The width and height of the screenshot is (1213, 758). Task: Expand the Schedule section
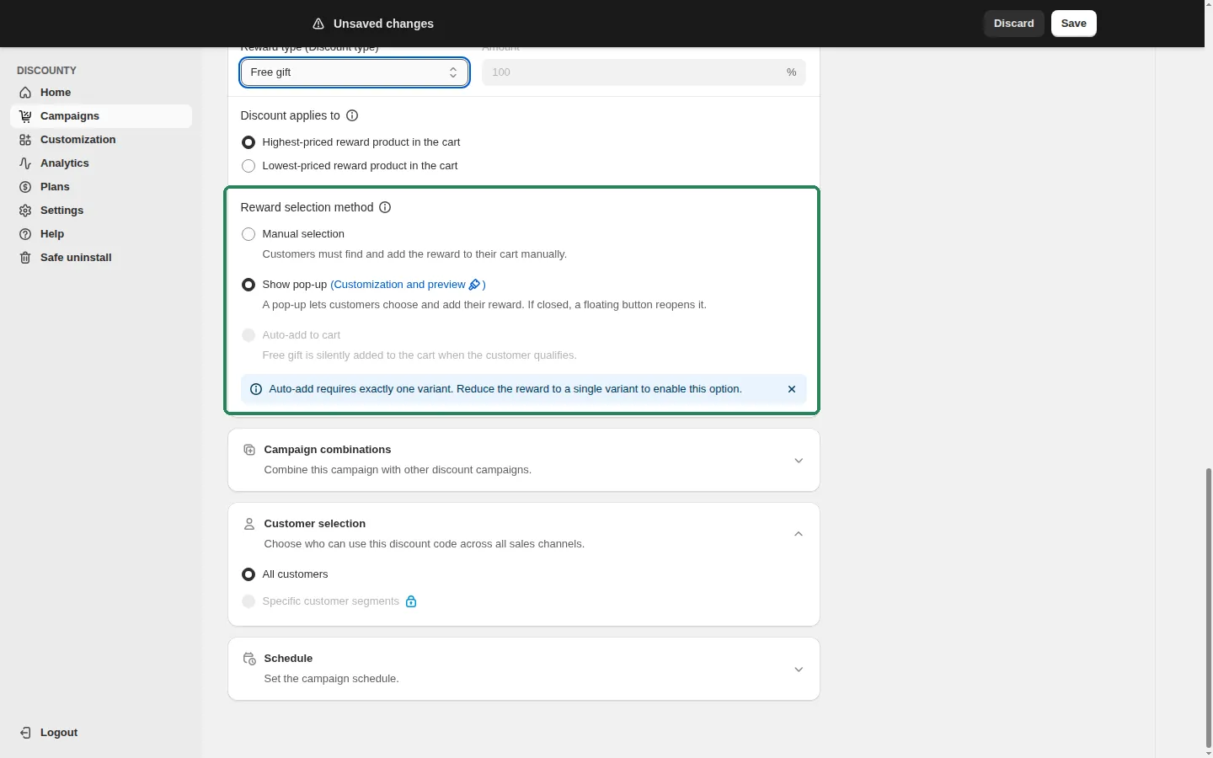799,670
